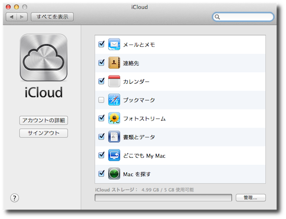Image resolution: width=286 pixels, height=219 pixels.
Task: Uncheck カレンダー checkbox
Action: coord(101,81)
